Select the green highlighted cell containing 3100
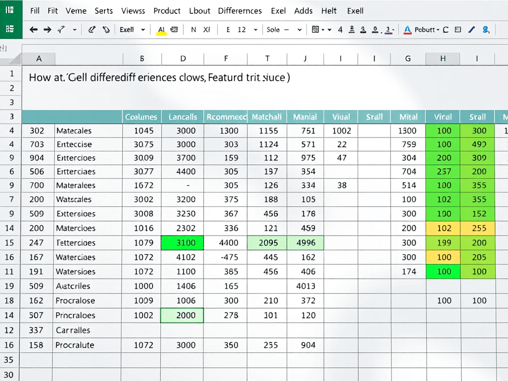The width and height of the screenshot is (508, 381). [182, 243]
